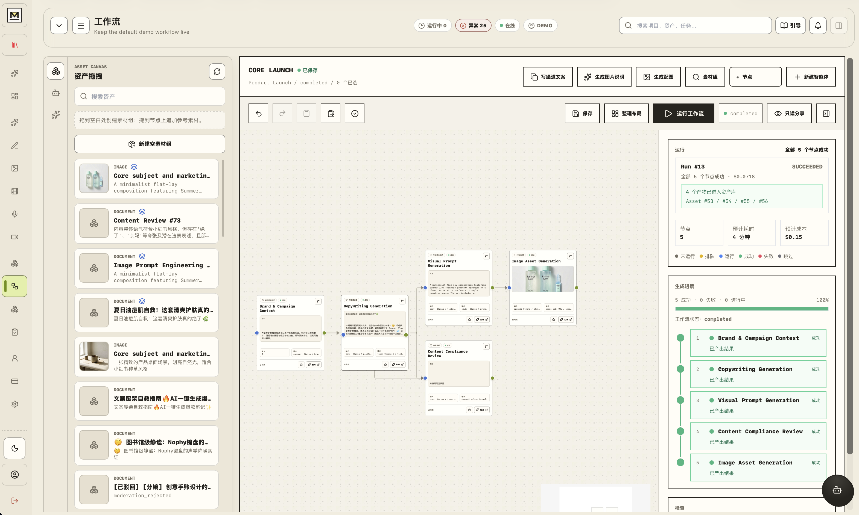Image resolution: width=859 pixels, height=515 pixels.
Task: Open the film strip icon in left sidebar
Action: click(x=14, y=191)
